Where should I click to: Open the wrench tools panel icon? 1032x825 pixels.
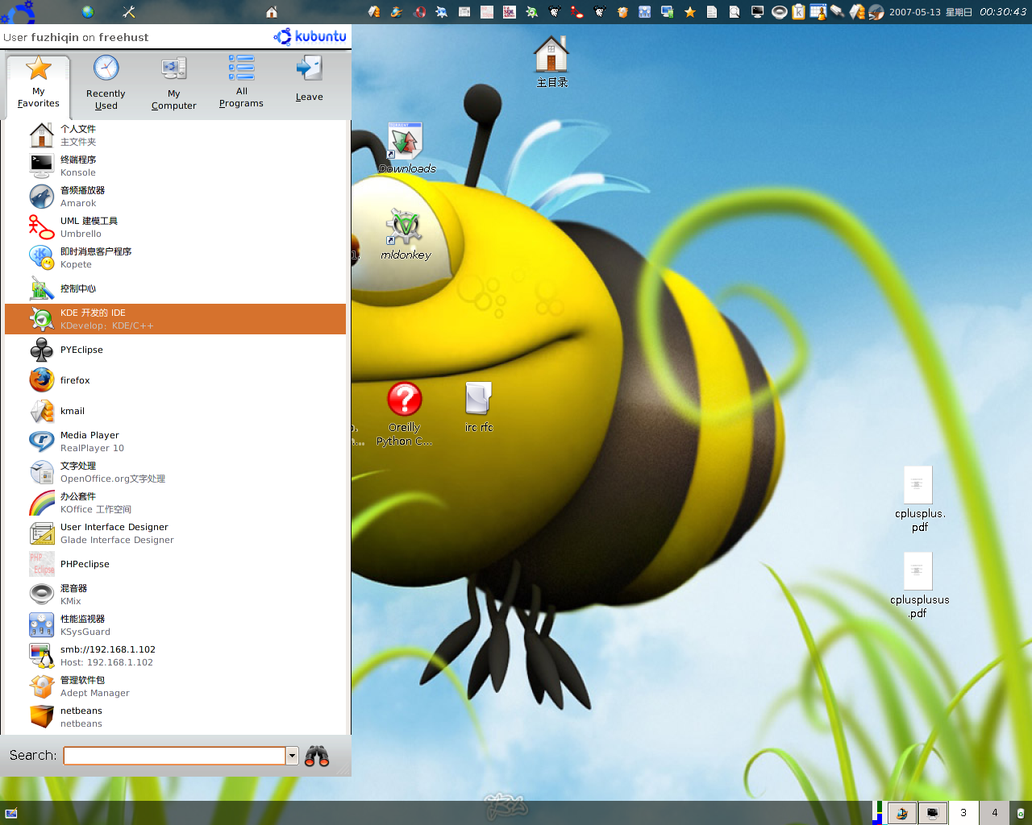(x=129, y=12)
